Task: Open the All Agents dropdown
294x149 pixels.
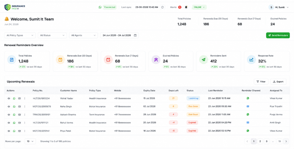Action: 83,35
